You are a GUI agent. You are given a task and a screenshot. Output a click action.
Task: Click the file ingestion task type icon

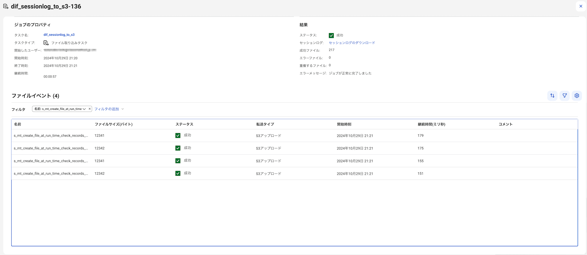click(46, 43)
